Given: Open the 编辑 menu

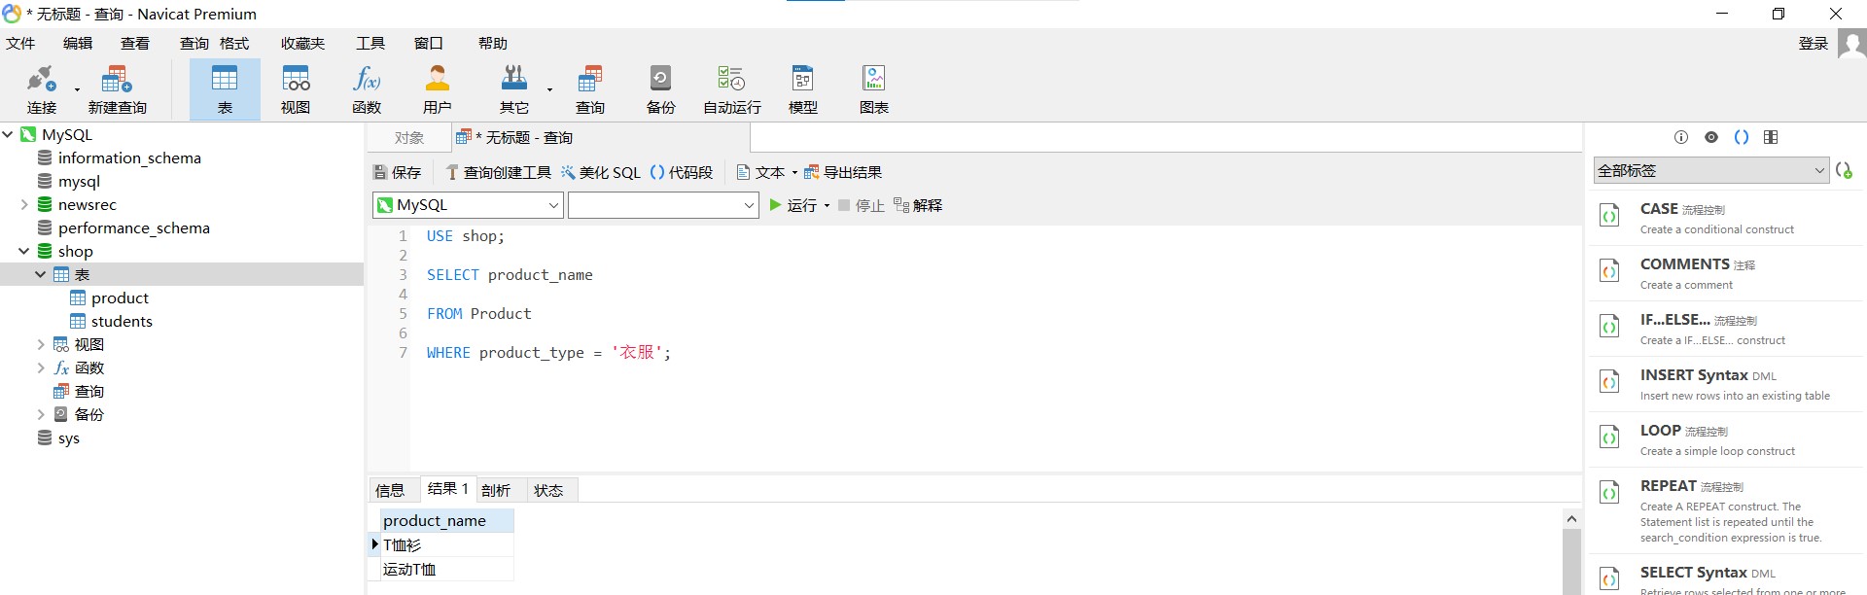Looking at the screenshot, I should pos(78,44).
